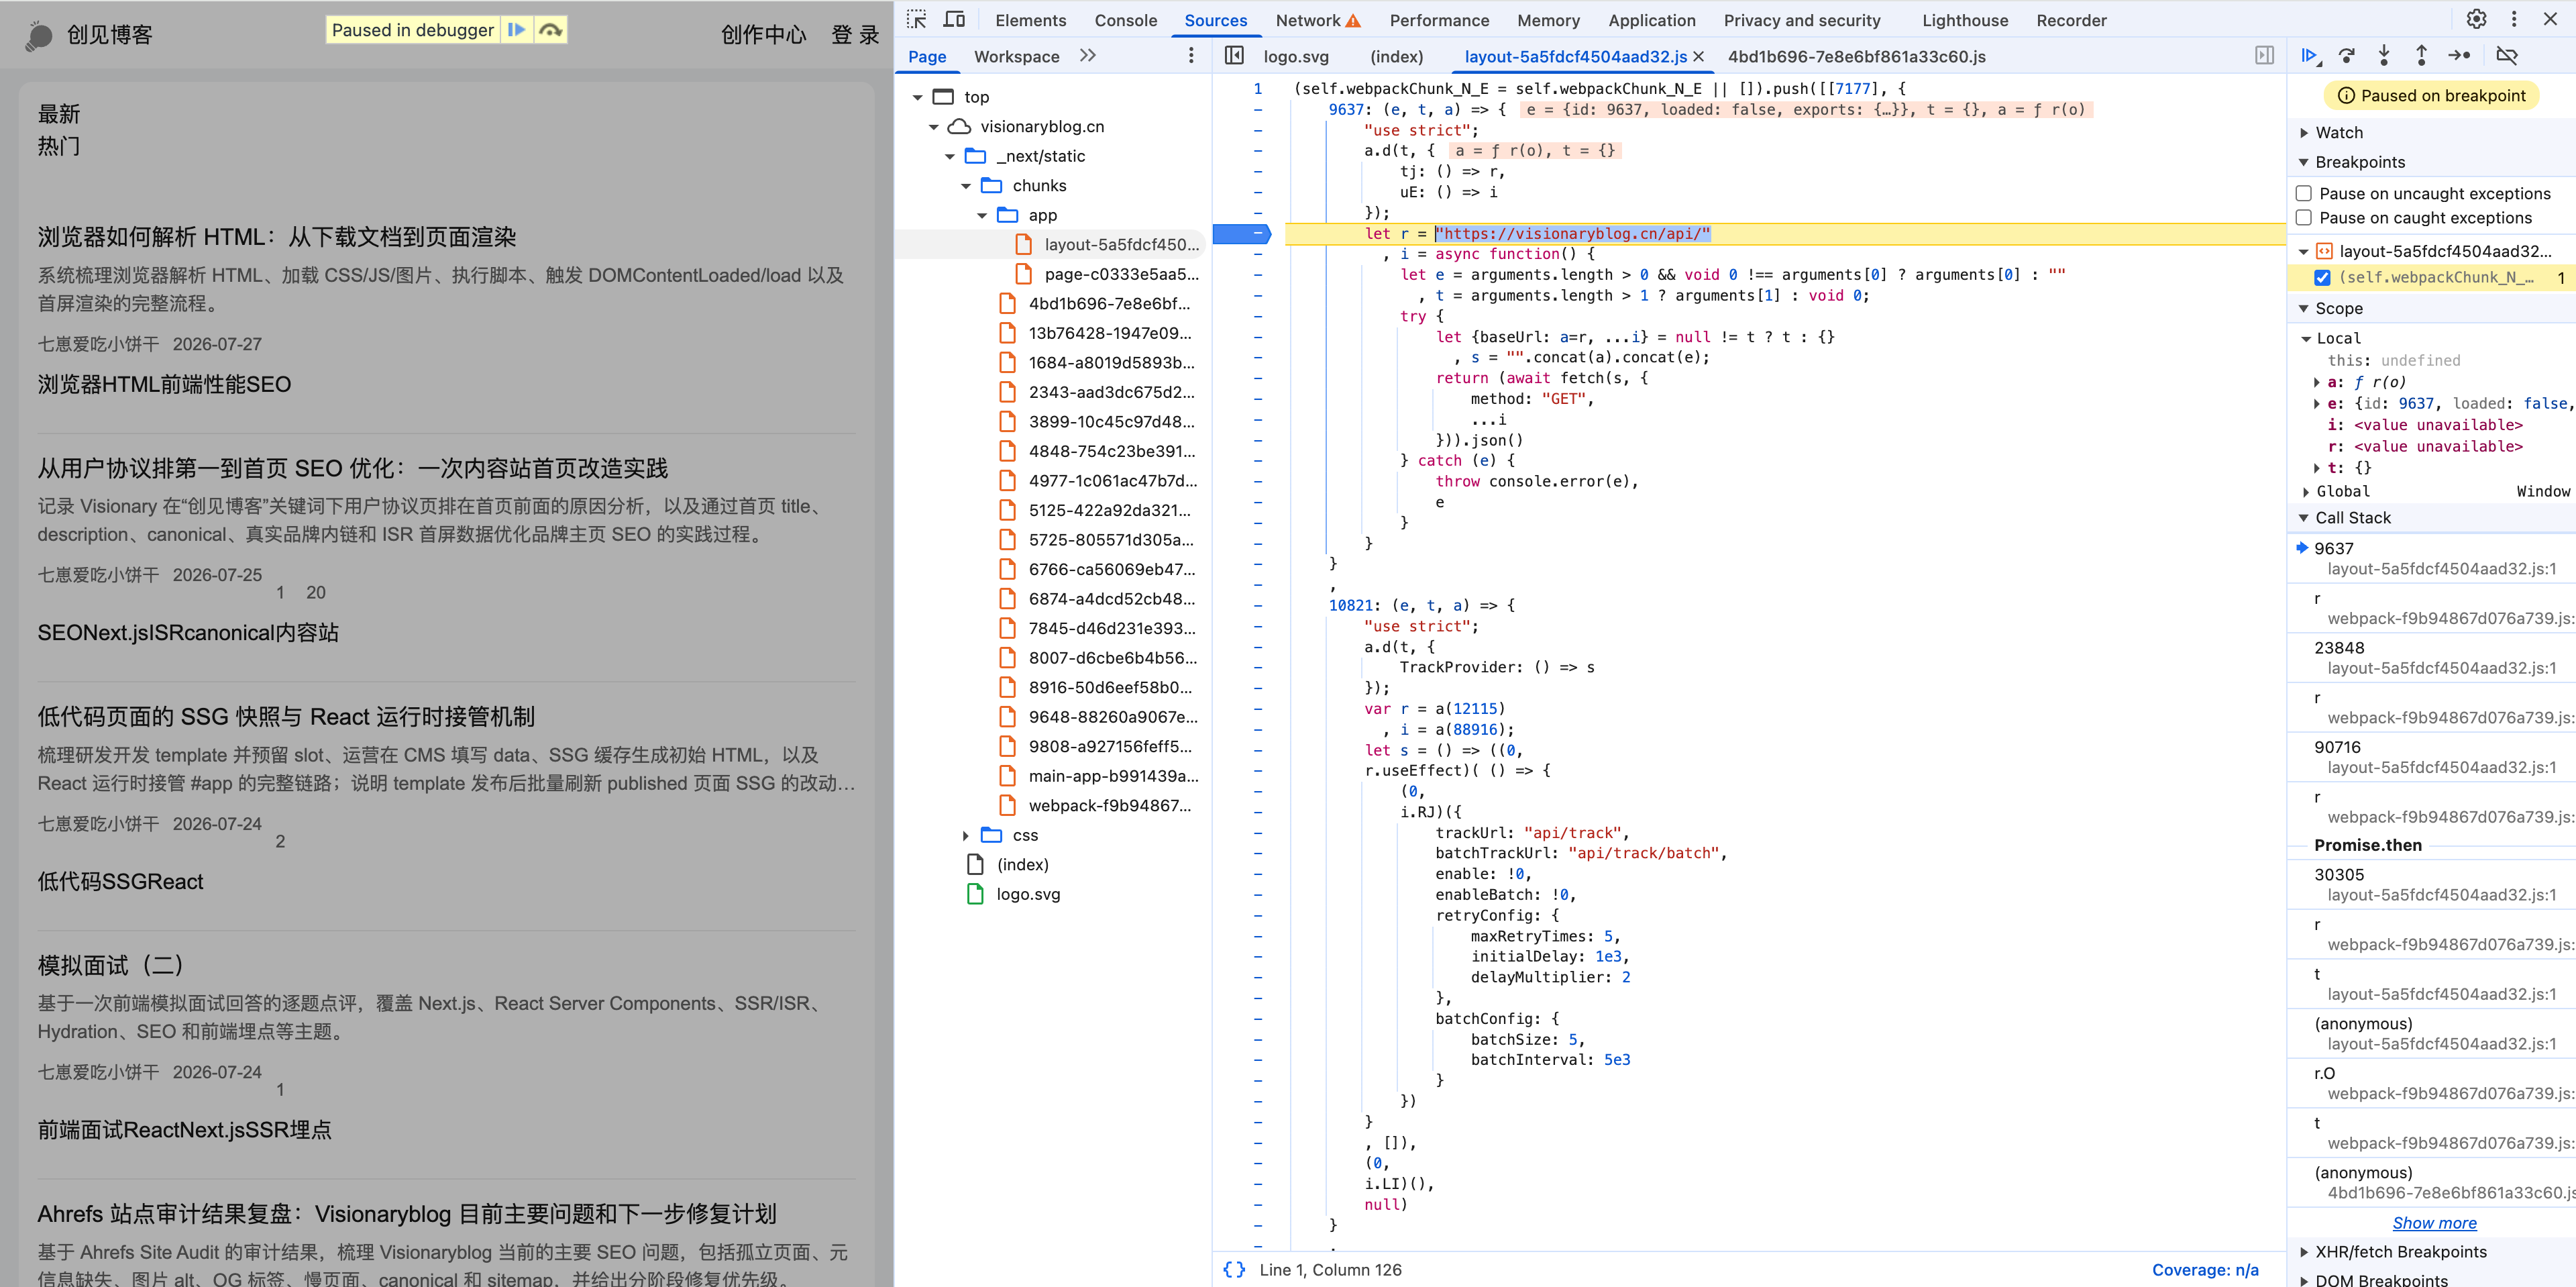The height and width of the screenshot is (1287, 2576).
Task: Open the Lighthouse tab
Action: 1965,20
